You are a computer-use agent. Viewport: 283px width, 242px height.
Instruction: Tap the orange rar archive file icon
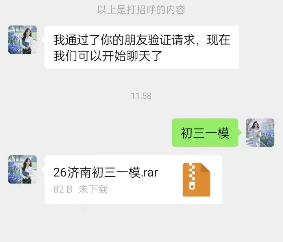(196, 179)
